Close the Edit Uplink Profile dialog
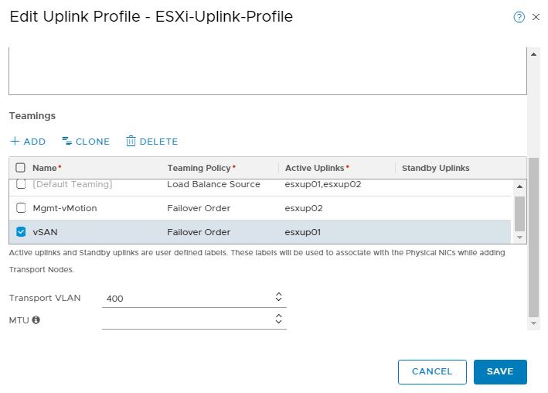The height and width of the screenshot is (393, 548). 536,17
